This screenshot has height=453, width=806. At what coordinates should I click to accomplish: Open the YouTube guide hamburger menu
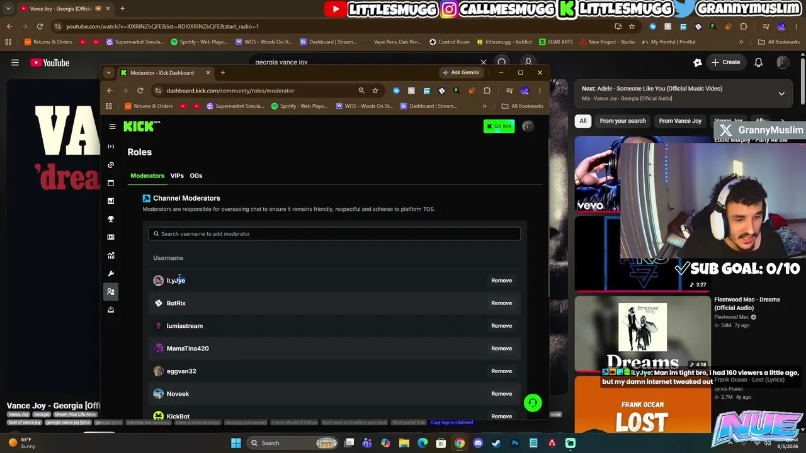[15, 62]
